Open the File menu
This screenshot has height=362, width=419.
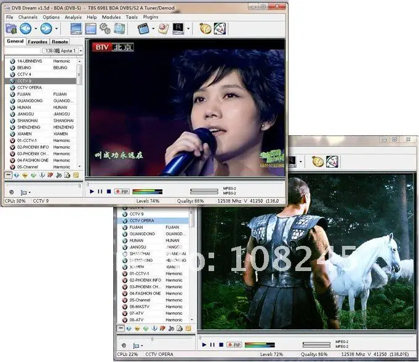click(x=10, y=17)
